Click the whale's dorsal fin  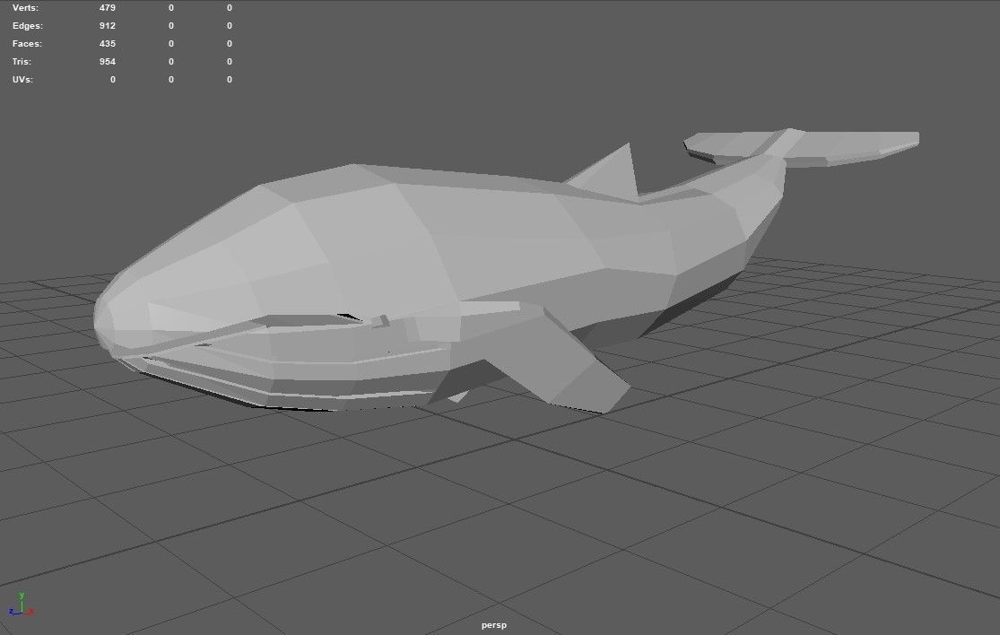(x=613, y=172)
